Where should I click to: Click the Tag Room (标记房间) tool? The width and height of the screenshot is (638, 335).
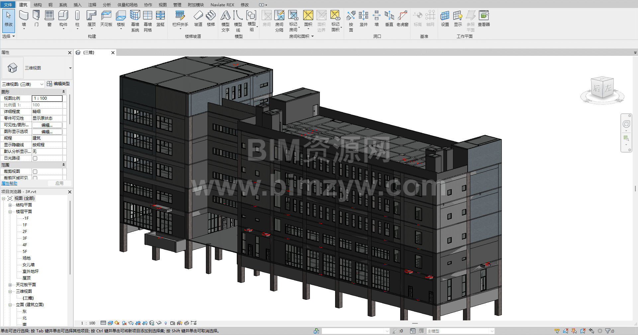(293, 21)
